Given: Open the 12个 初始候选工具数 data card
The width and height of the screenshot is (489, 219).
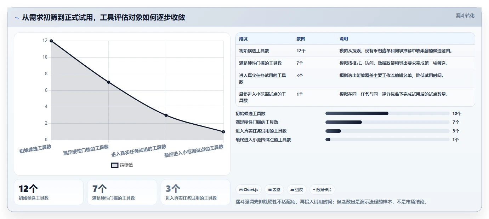Looking at the screenshot, I should click(x=49, y=192).
